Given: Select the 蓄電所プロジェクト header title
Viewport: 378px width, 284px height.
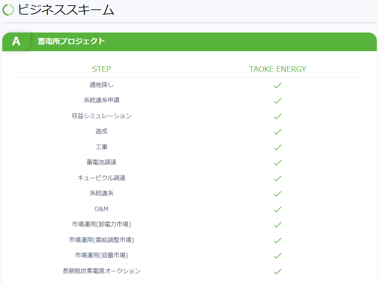Looking at the screenshot, I should coord(71,41).
